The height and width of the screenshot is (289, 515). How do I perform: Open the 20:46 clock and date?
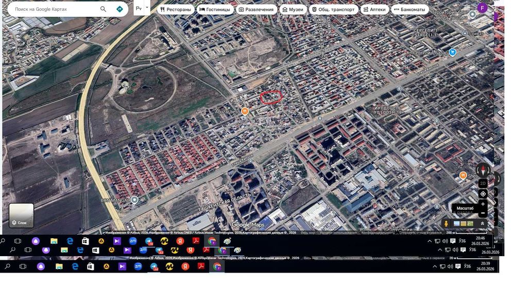tap(480, 241)
